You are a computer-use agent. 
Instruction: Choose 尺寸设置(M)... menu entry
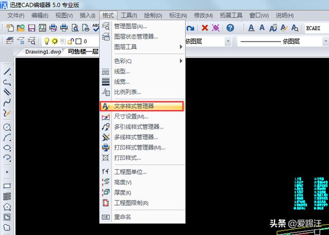coord(142,116)
